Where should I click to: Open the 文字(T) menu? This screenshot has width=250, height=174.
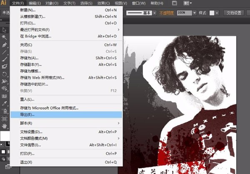[x=69, y=3]
